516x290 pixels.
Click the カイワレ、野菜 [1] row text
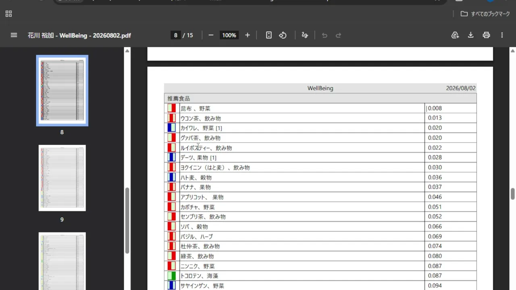(x=201, y=128)
